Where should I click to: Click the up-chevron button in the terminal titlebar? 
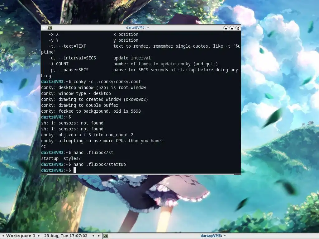click(x=232, y=28)
